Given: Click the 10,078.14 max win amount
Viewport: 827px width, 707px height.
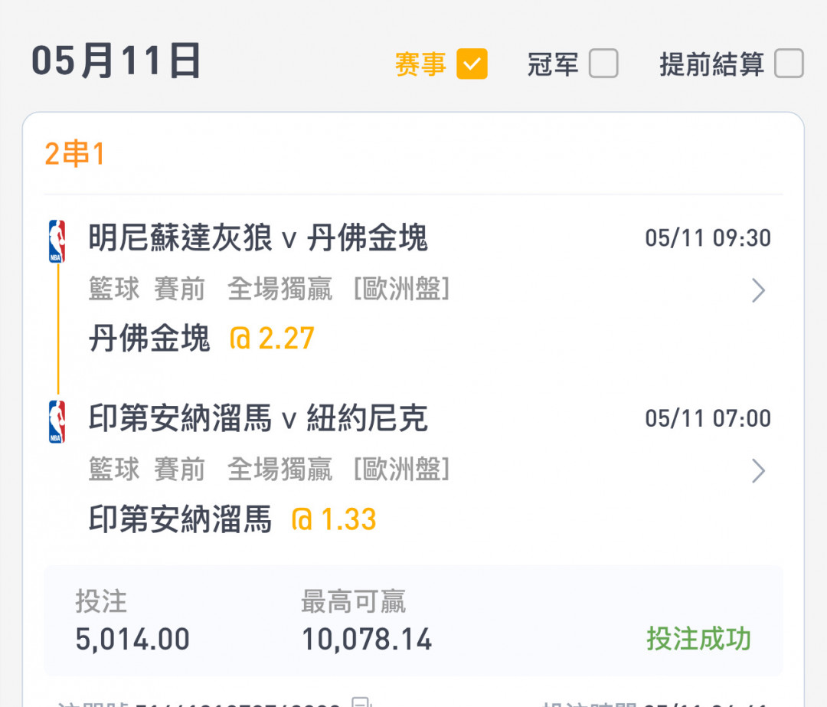Looking at the screenshot, I should 367,640.
